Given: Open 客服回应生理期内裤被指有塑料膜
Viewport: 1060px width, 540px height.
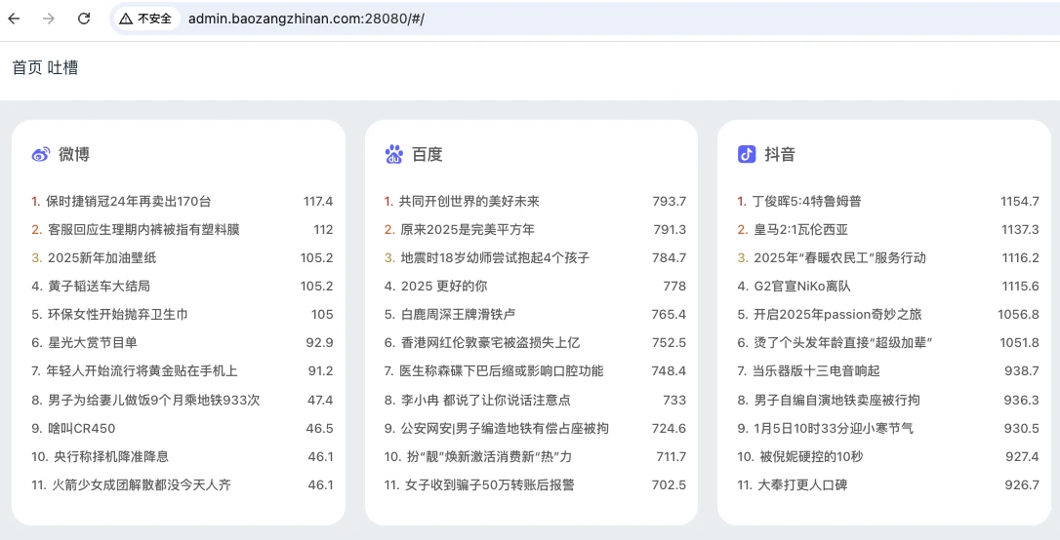Looking at the screenshot, I should (x=144, y=229).
